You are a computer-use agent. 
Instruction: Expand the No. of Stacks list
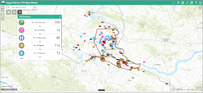(40, 49)
